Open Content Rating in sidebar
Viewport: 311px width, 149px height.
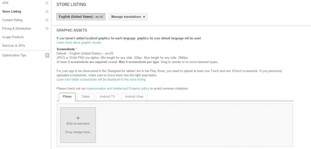(12, 20)
